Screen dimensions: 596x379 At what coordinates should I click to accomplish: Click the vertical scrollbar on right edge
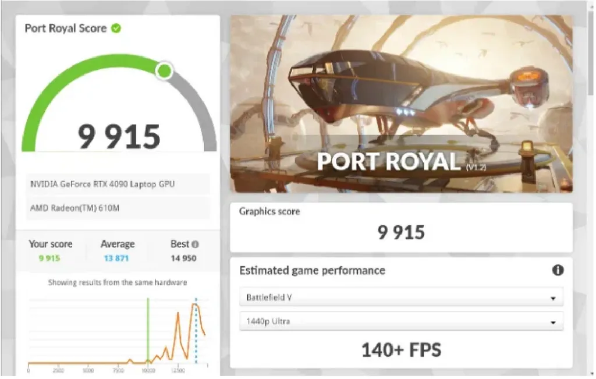pos(590,57)
